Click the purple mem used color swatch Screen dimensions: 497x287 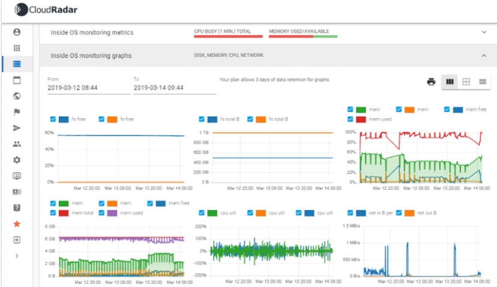pyautogui.click(x=112, y=213)
